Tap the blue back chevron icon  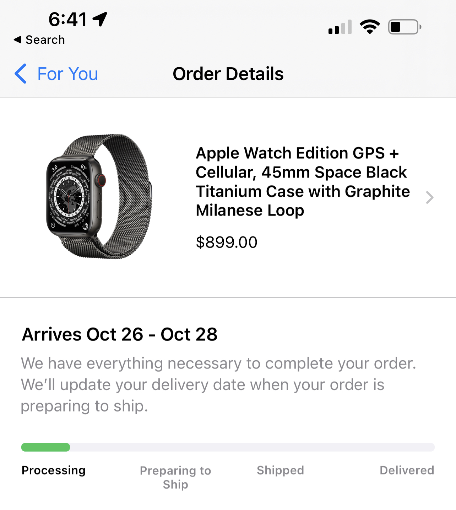21,74
